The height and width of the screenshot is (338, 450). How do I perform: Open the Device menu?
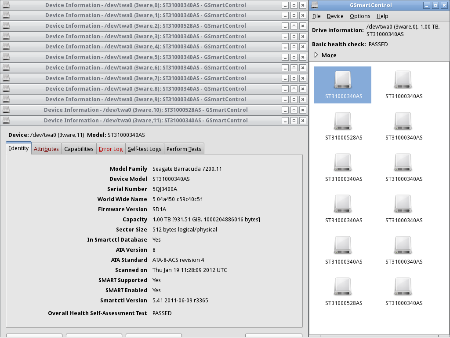(x=335, y=16)
